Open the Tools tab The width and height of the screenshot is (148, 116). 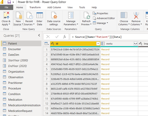click(82, 7)
